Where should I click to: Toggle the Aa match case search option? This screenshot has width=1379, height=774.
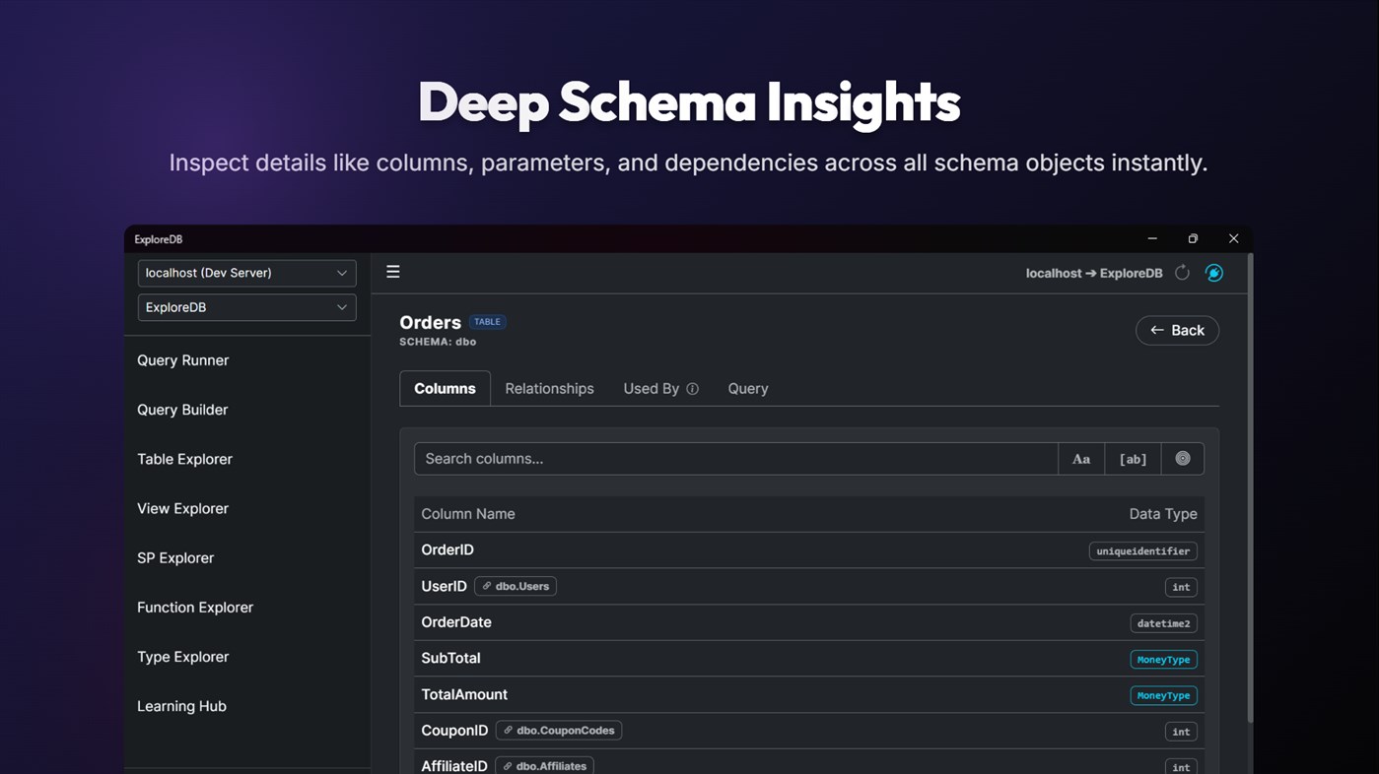click(1081, 459)
